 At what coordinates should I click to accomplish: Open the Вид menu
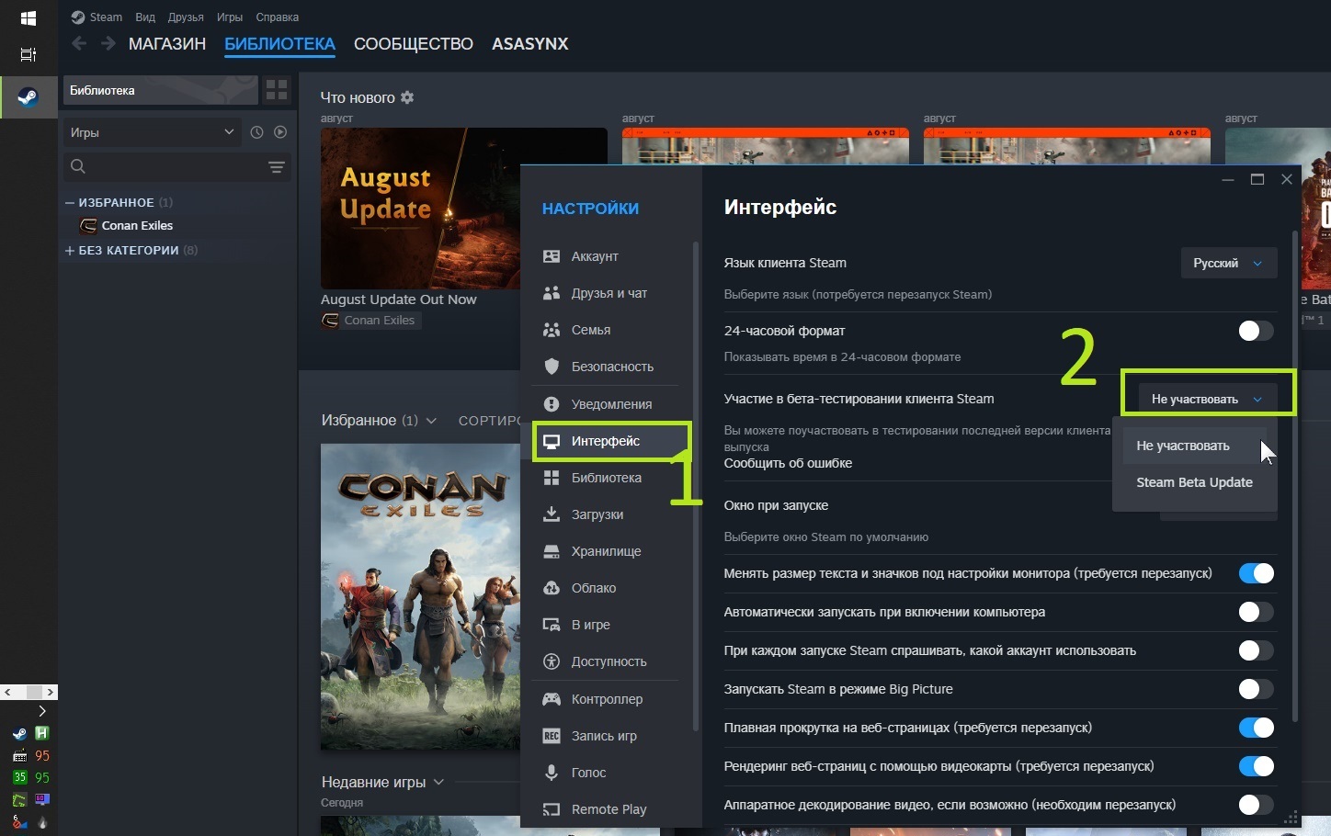click(x=145, y=17)
